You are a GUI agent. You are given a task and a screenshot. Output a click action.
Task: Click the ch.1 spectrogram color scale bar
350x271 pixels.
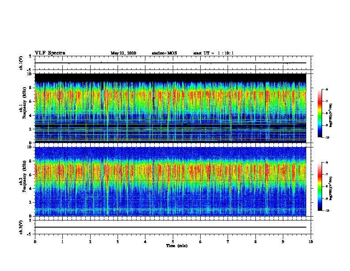coord(320,113)
